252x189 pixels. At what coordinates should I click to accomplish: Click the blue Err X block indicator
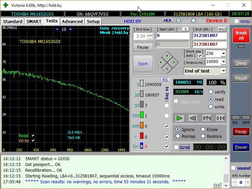tap(141, 146)
